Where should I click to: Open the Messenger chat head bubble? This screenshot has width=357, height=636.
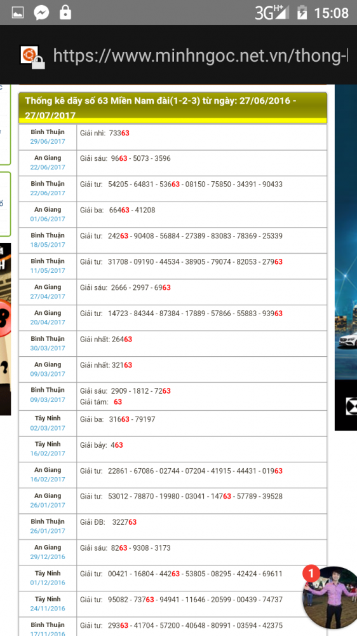(x=330, y=597)
